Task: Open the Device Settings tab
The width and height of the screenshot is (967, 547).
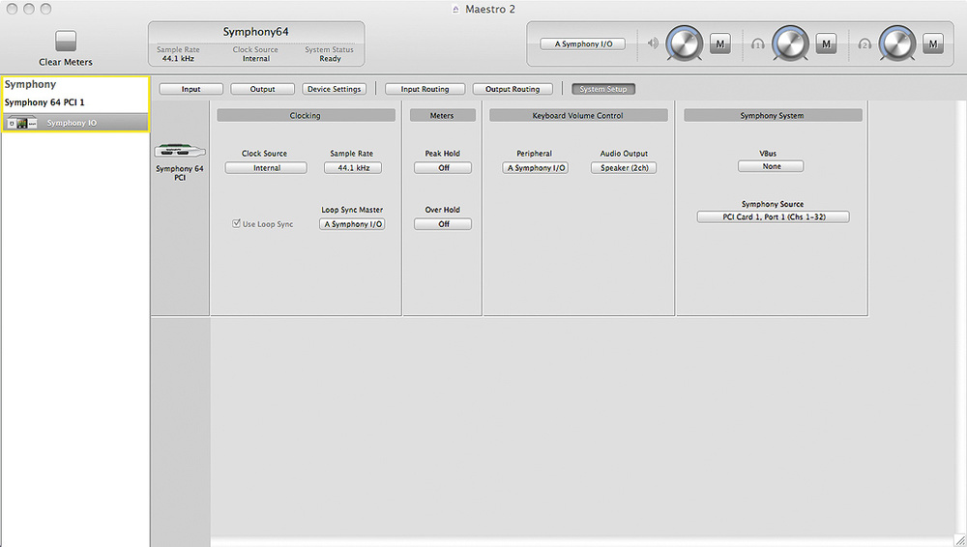Action: 334,89
